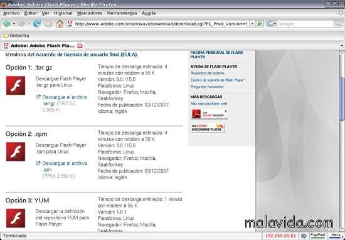Close the Adobe Flash Player tab
This screenshot has width=345, height=240.
pos(80,46)
